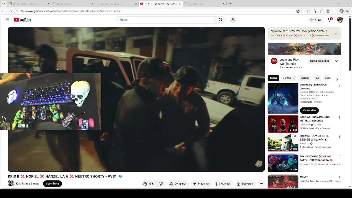352x198 pixels.
Task: Click the magnifier search button
Action: point(220,20)
